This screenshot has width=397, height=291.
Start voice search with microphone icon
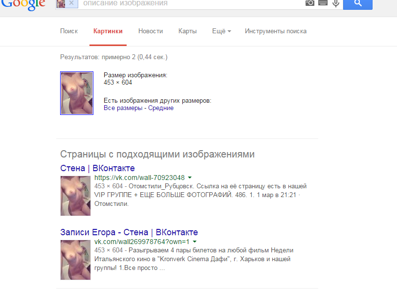point(336,3)
